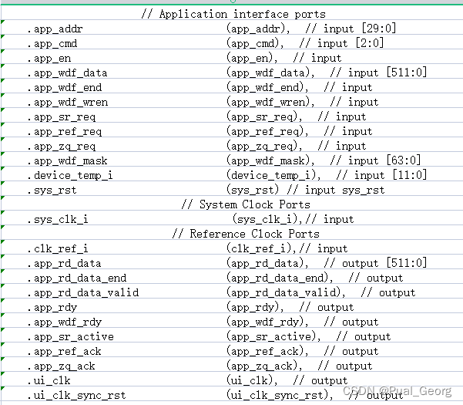Select '(sys_rst) // input sys_rst' text

[306, 190]
